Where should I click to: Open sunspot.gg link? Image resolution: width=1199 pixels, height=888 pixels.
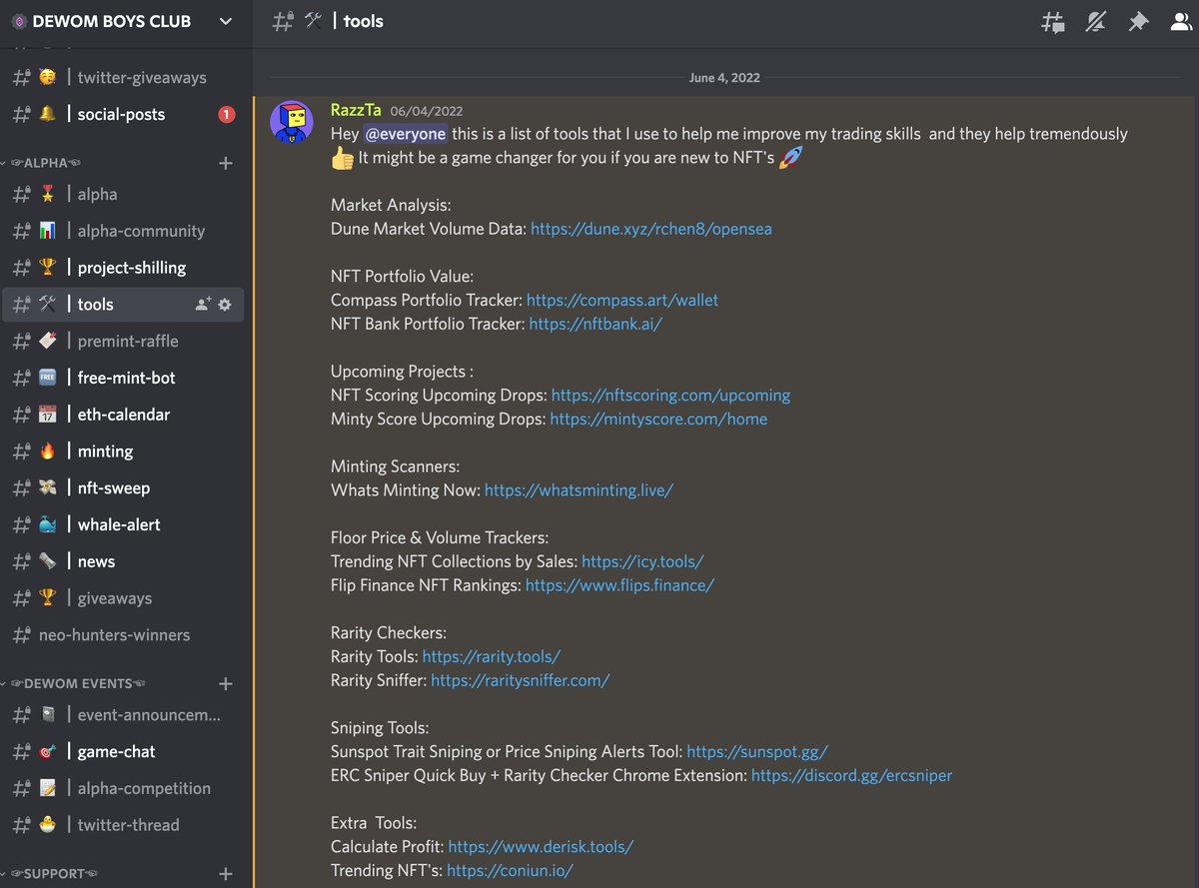757,752
